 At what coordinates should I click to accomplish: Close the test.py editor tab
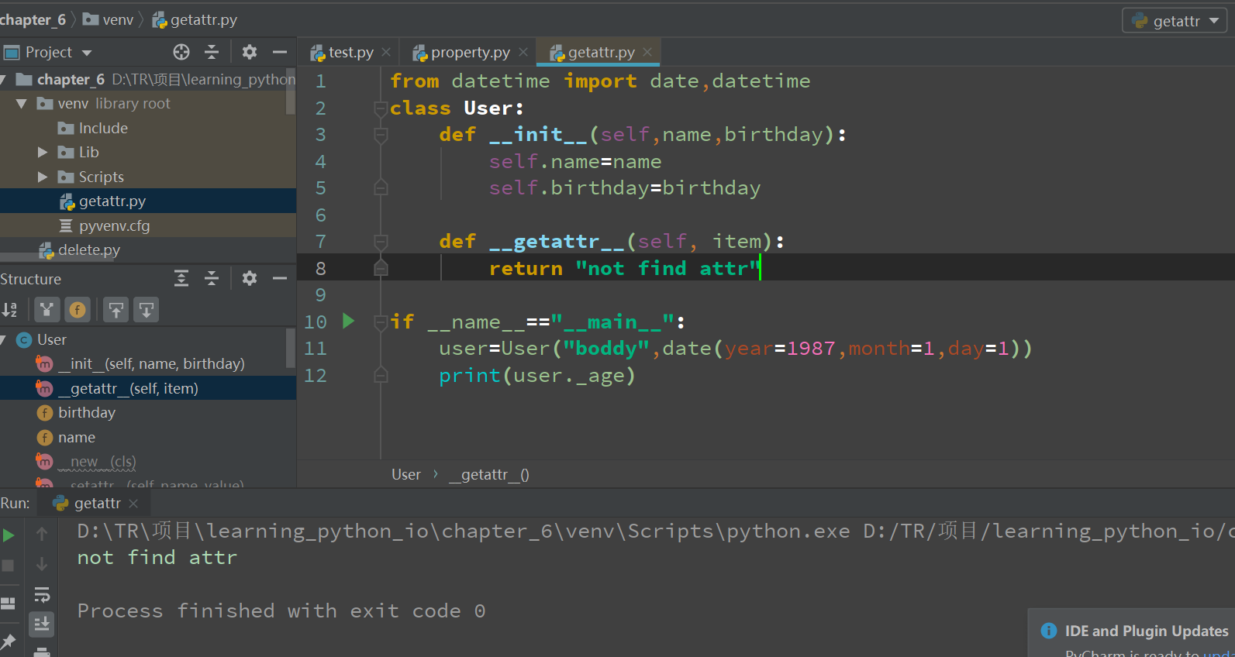pyautogui.click(x=386, y=52)
